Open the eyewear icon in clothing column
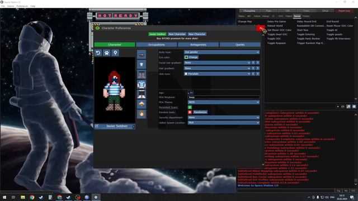The width and height of the screenshot is (358, 201). (x=142, y=55)
